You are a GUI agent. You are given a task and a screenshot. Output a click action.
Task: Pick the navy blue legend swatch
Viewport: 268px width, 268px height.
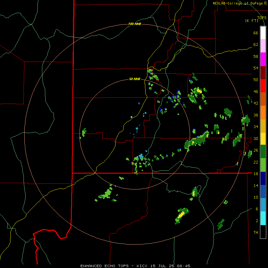pyautogui.click(x=263, y=178)
